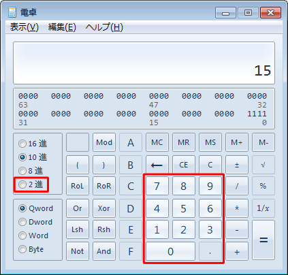Click the plus + button

coord(237,251)
